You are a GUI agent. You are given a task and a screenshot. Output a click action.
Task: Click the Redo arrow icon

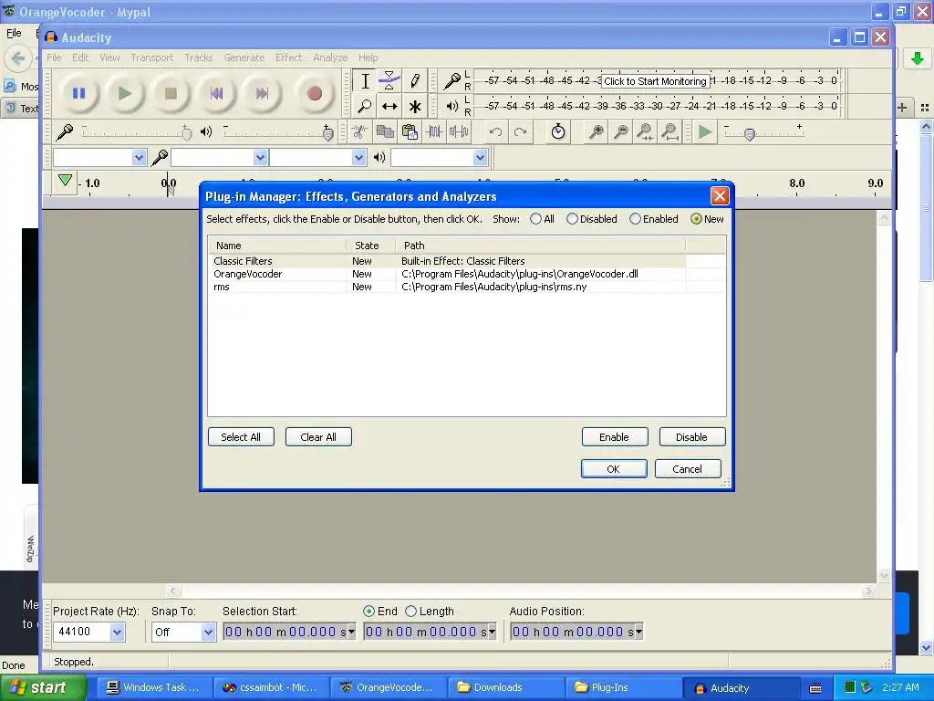[521, 131]
